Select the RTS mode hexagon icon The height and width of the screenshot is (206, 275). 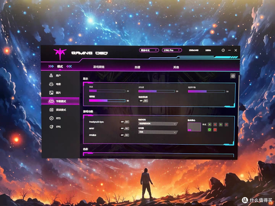(51, 118)
